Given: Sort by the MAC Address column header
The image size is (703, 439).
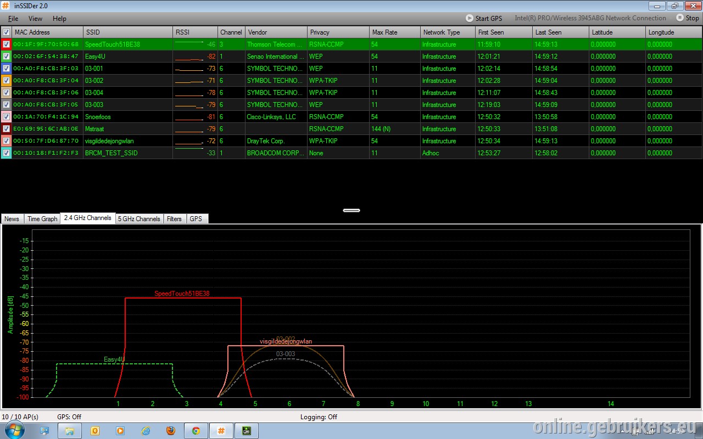Looking at the screenshot, I should (48, 32).
